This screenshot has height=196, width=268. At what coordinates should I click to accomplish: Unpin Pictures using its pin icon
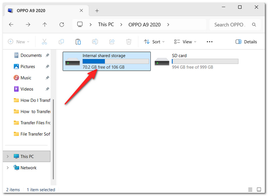coord(47,66)
